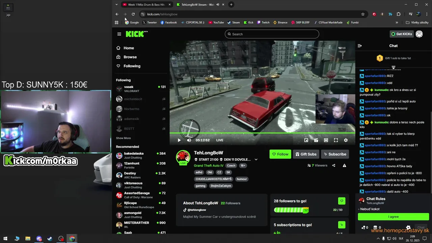Click the chat emote picker icon
This screenshot has width=432, height=243.
(408, 227)
